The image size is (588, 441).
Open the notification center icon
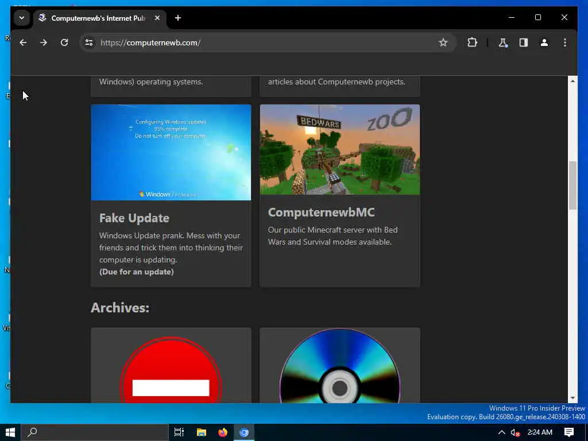click(569, 432)
